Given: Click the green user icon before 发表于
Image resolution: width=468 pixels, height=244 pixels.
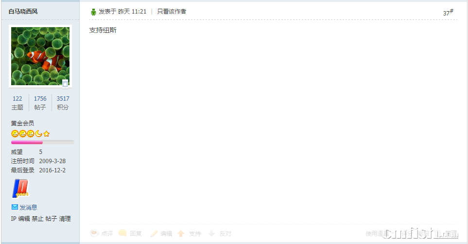Looking at the screenshot, I should (x=93, y=12).
